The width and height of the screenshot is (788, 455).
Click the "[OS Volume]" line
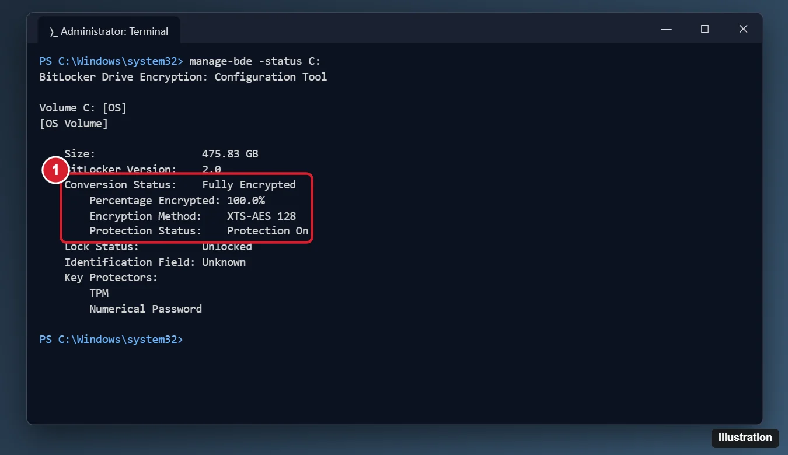point(74,124)
